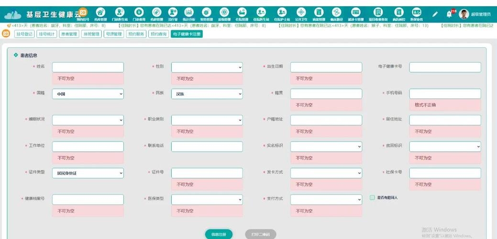The width and height of the screenshot is (497, 239).
Task: Open the 门诊医生站 module icon
Action: click(120, 12)
